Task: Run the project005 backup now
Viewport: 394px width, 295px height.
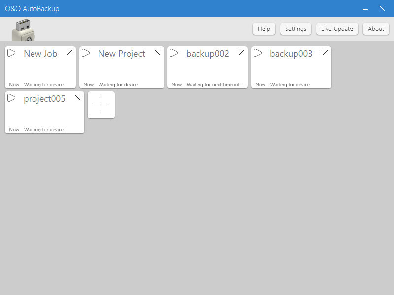Action: coord(11,98)
